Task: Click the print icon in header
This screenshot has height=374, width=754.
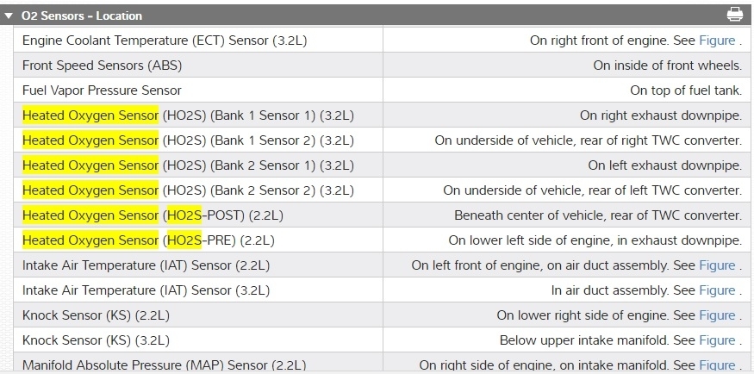Action: [x=734, y=15]
